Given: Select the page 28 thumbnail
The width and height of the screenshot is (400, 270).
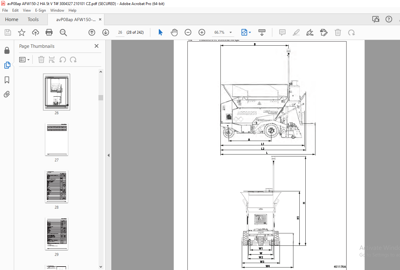Looking at the screenshot, I should point(57,186).
